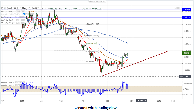This screenshot has width=194, height=112.
Task: Open settings for upper CCI (50, close)
Action: pos(19,82)
